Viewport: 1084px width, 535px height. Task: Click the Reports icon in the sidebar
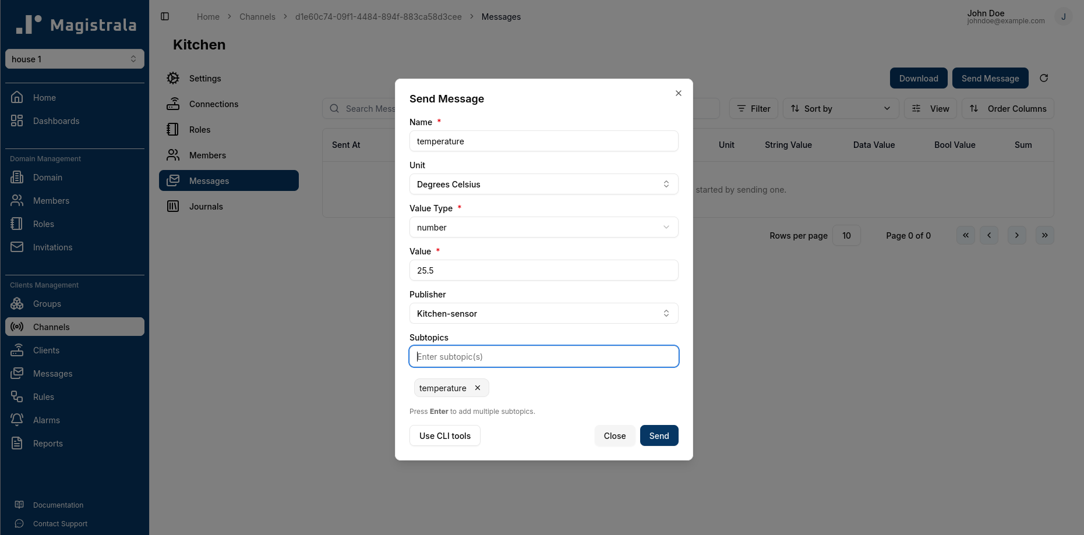pyautogui.click(x=17, y=443)
